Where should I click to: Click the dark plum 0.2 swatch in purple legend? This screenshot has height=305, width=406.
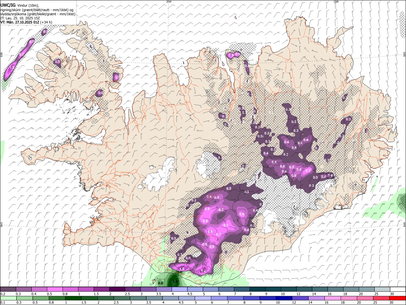[8, 289]
